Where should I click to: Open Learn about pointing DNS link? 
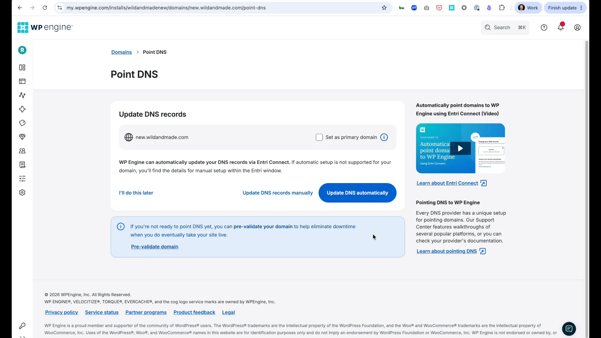coord(451,251)
